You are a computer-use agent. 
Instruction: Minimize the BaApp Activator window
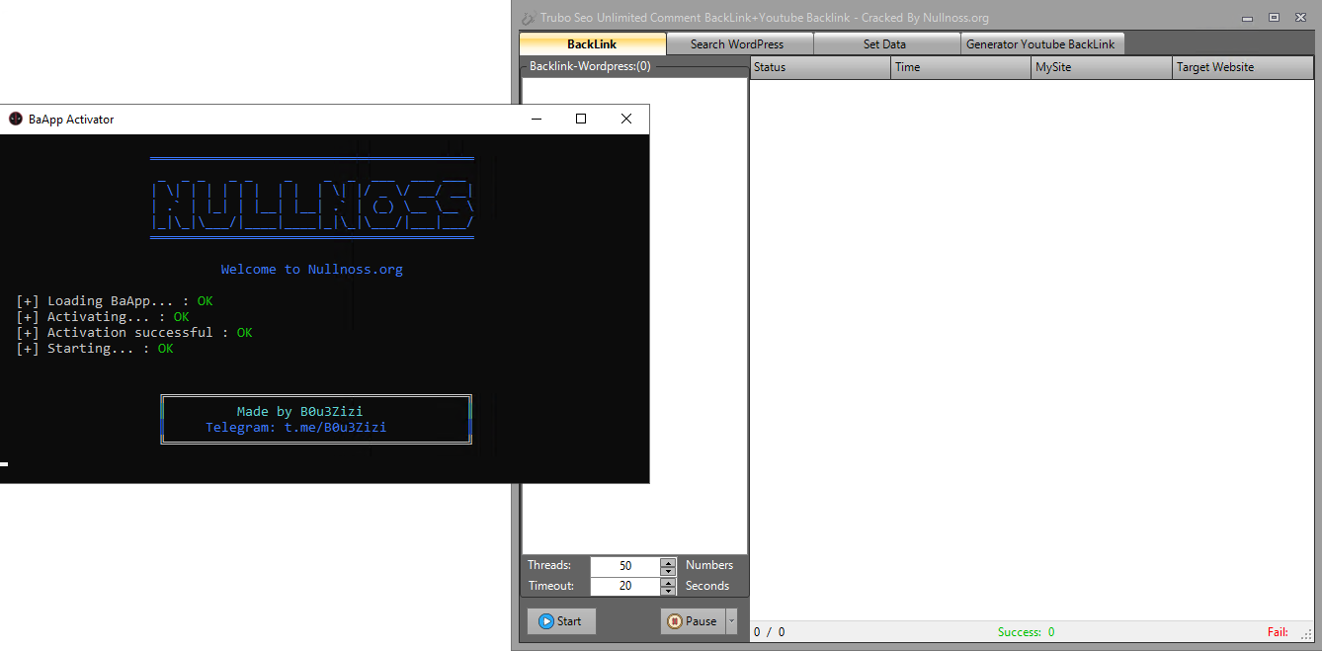tap(536, 119)
